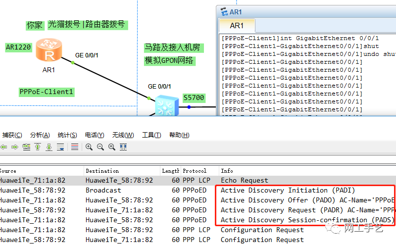Click the 模拟GPON网络 annotation label

point(169,60)
